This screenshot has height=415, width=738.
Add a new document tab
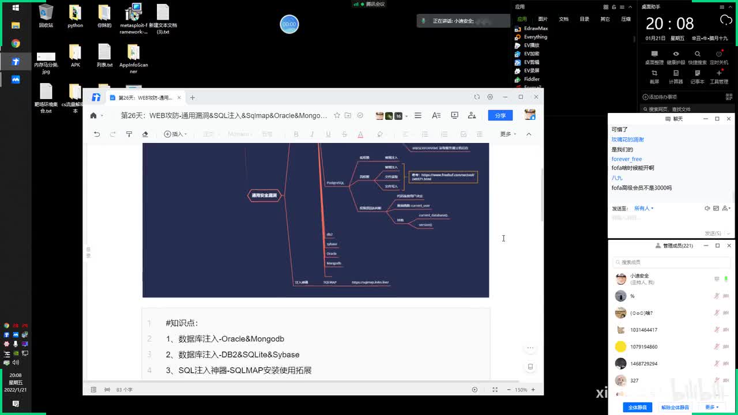(x=193, y=97)
